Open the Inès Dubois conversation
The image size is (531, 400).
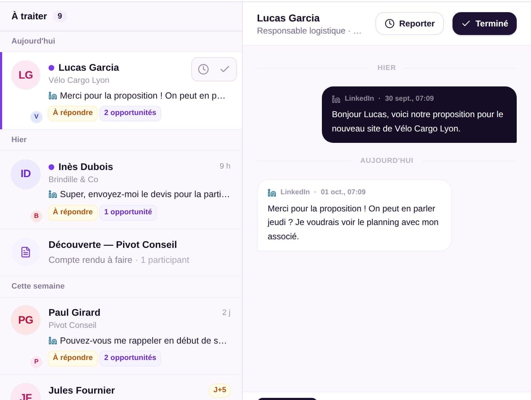(x=121, y=190)
